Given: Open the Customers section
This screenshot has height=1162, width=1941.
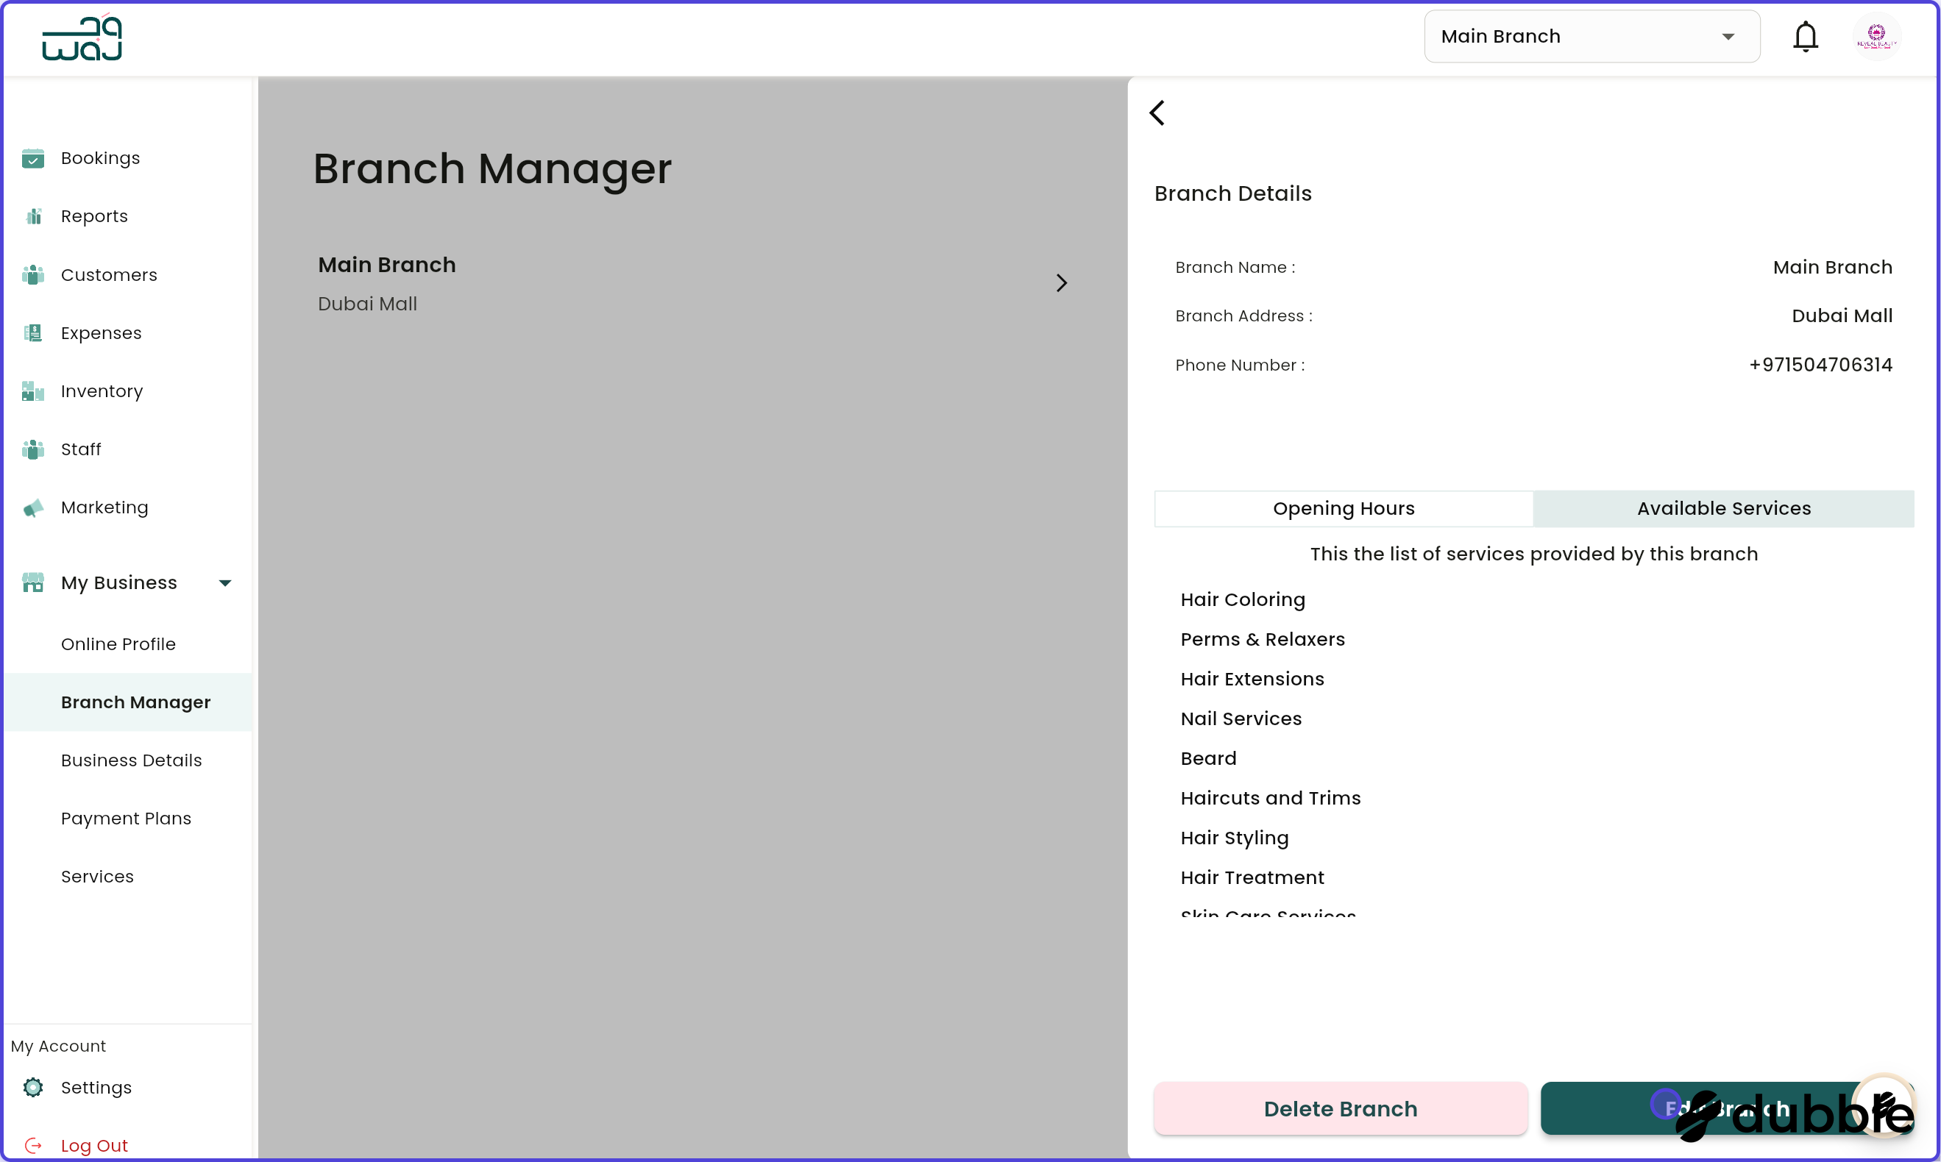Looking at the screenshot, I should pos(110,274).
